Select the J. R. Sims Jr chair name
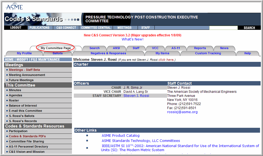This screenshot has height=156, width=263. 133,88
